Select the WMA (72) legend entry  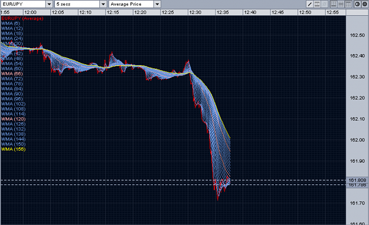point(12,79)
